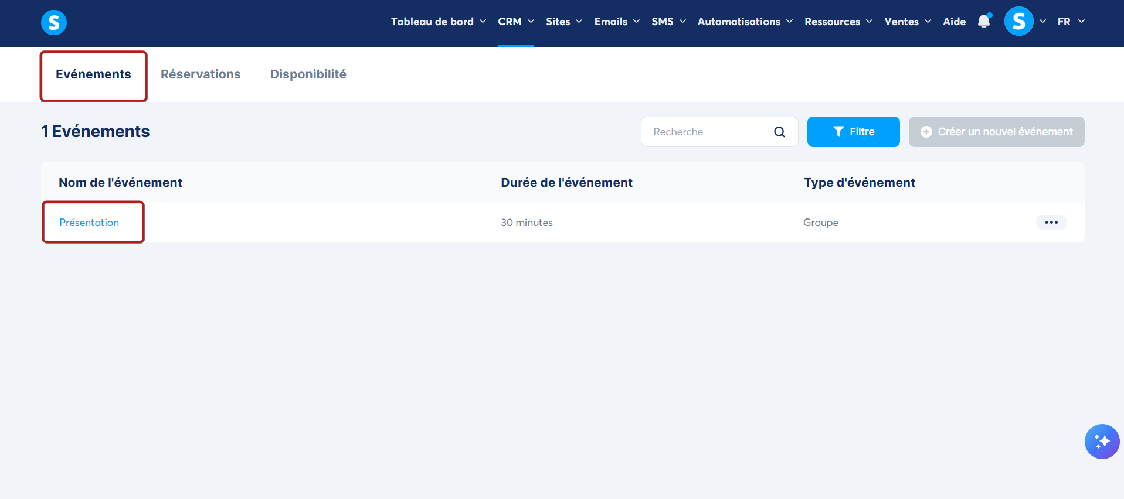This screenshot has height=499, width=1124.
Task: Click the Durée de l'événement column header
Action: coord(566,183)
